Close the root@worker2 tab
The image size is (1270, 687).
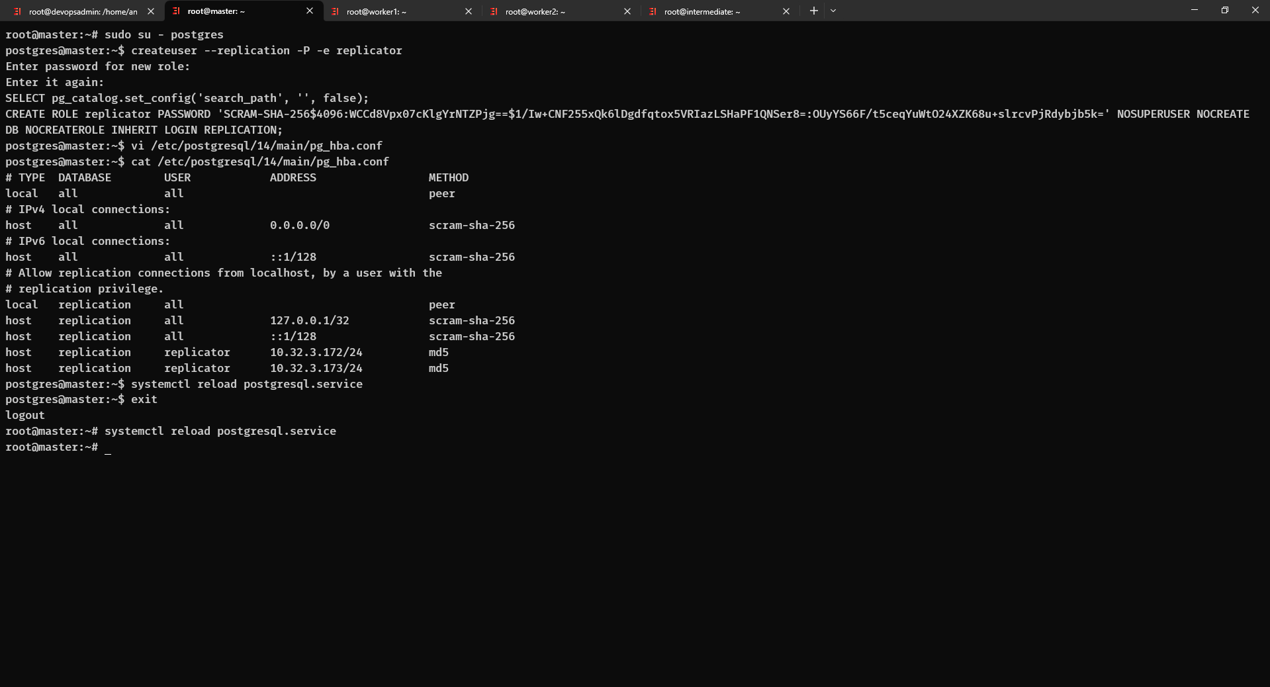(627, 11)
